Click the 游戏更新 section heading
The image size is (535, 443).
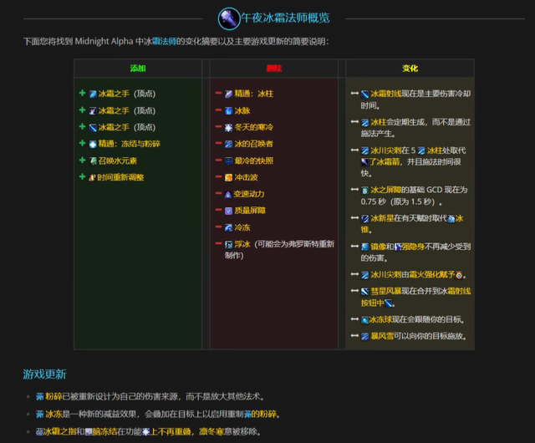(44, 374)
